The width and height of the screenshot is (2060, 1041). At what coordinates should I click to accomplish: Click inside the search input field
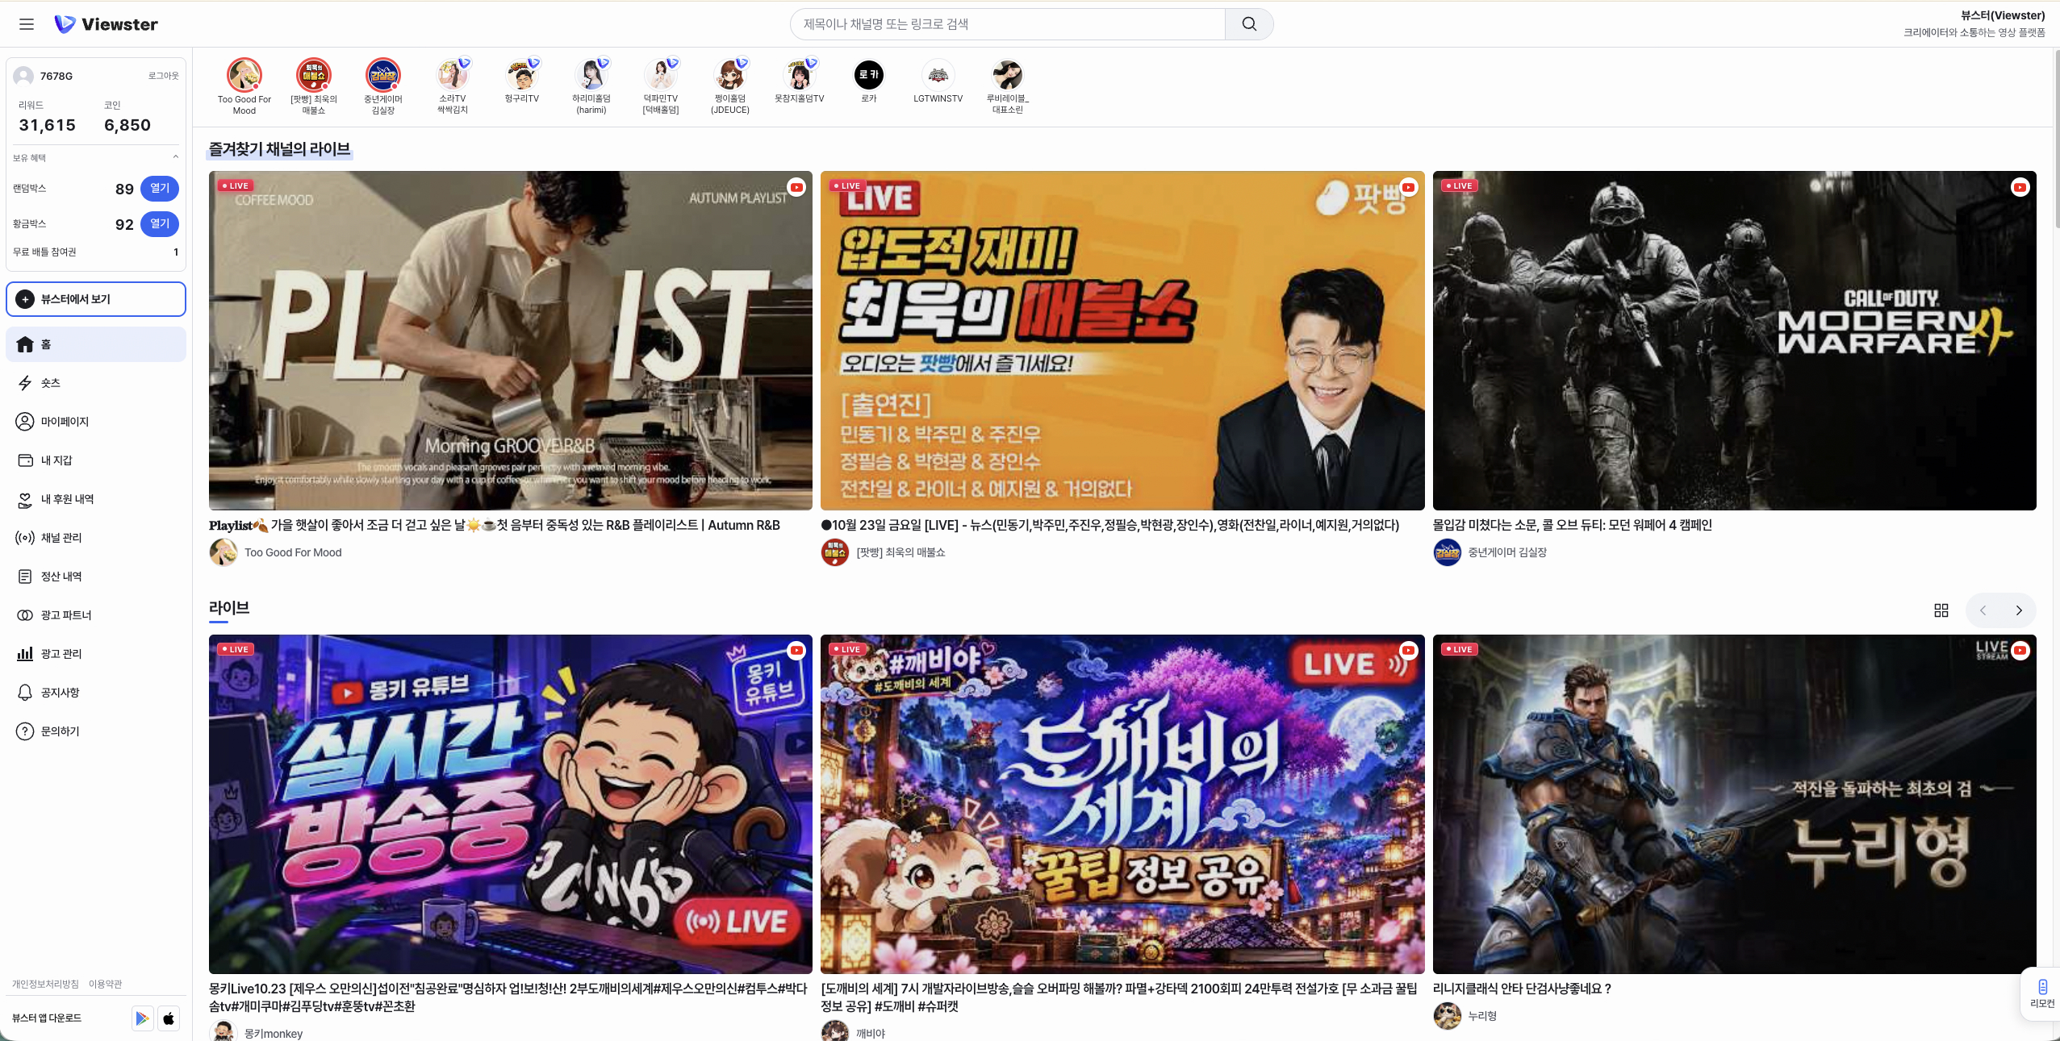point(1007,24)
